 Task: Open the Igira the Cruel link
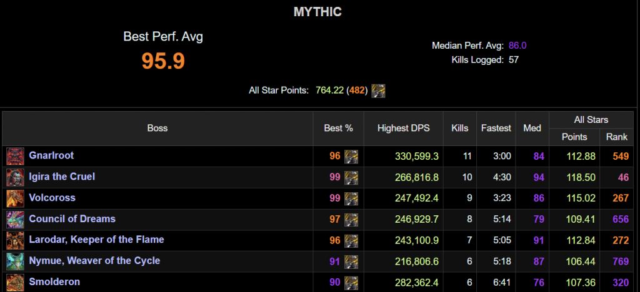point(62,177)
